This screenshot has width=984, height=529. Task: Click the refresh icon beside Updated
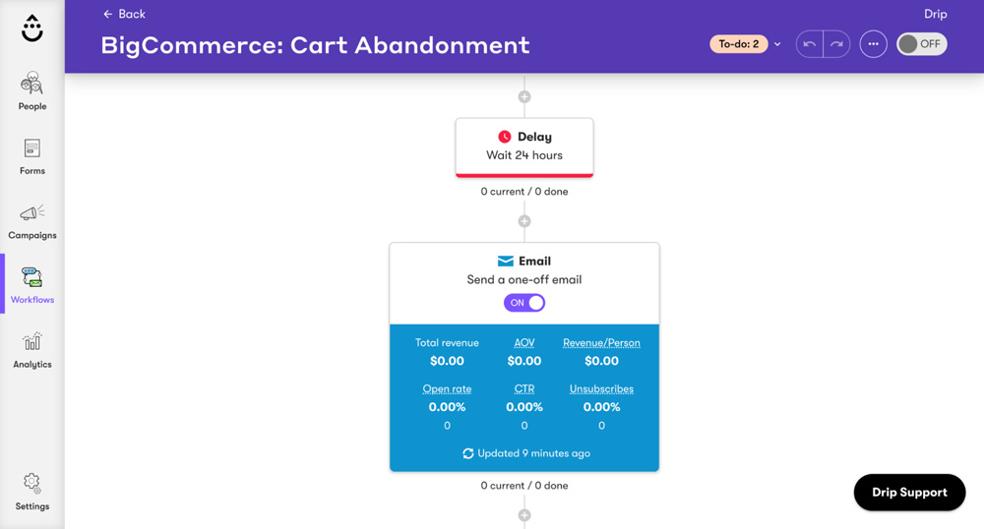coord(468,453)
